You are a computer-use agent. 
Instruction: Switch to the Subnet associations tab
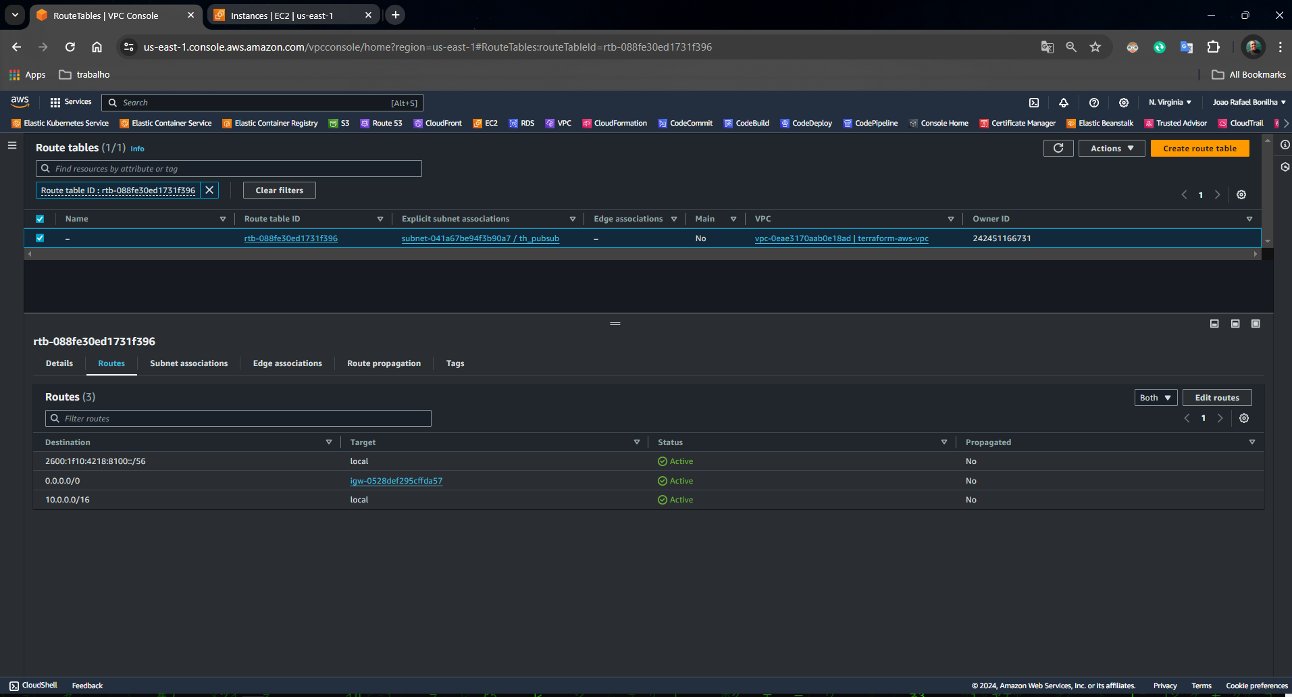point(189,363)
